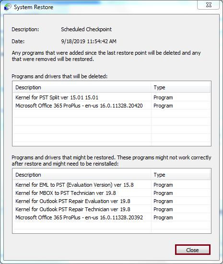223x264 pixels.
Task: Select Kernel for EML to PST row
Action: click(111, 185)
